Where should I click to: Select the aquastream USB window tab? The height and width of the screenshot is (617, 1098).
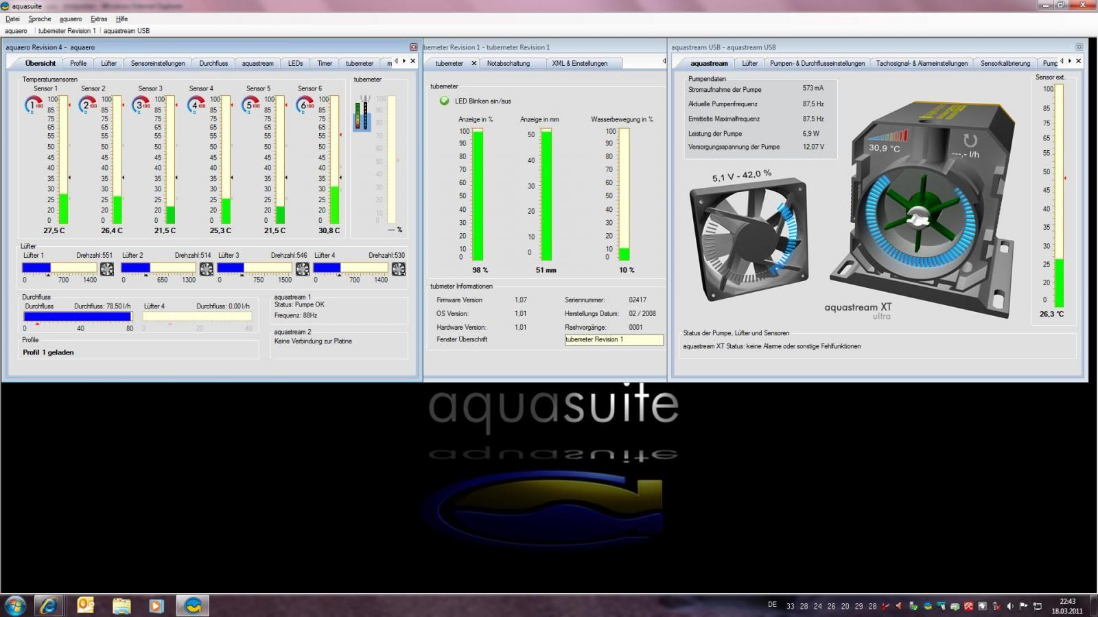(126, 31)
